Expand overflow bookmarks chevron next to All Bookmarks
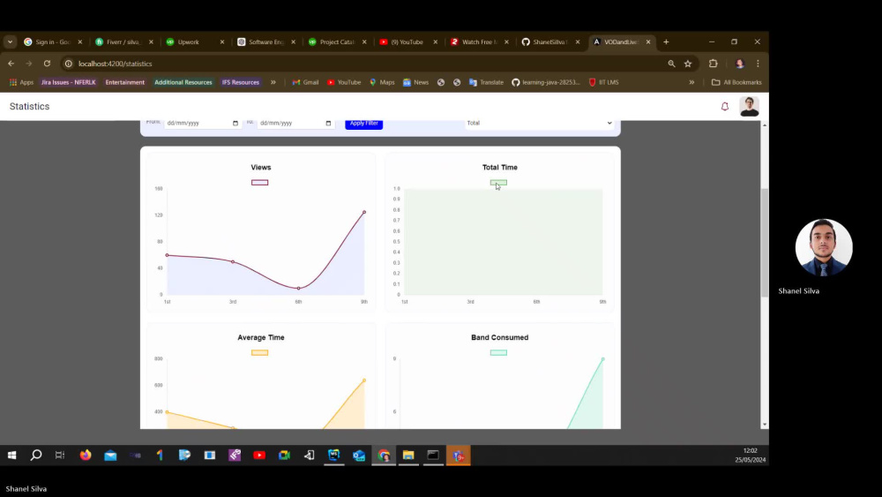Image resolution: width=882 pixels, height=497 pixels. (691, 82)
